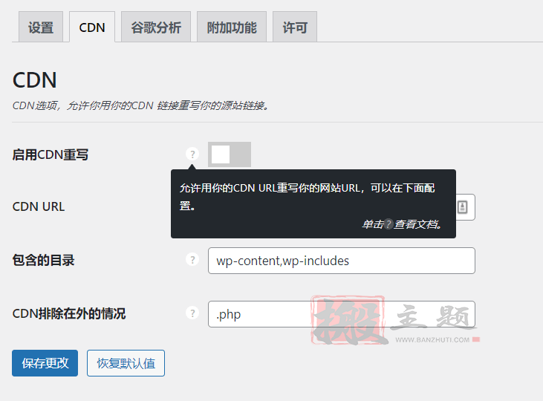Click the 启用CDN重写 label
This screenshot has height=401, width=543.
(x=51, y=154)
